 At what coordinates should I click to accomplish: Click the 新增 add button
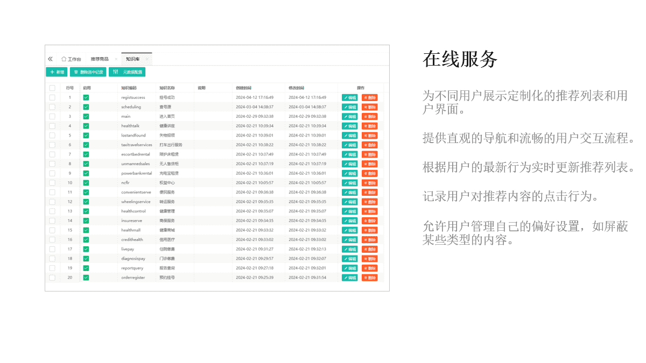coord(57,72)
